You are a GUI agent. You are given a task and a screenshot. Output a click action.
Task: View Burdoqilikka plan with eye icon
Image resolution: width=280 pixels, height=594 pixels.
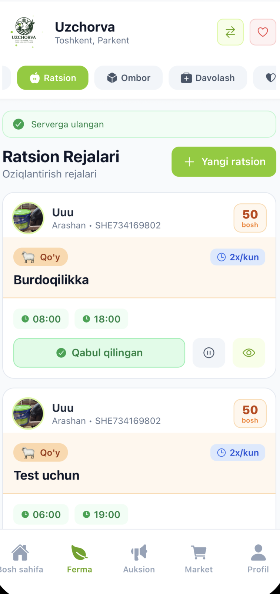249,353
